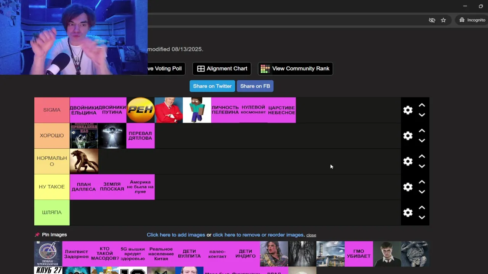
Task: Move НОРМАЛЬНО row up with arrow
Action: point(422,156)
